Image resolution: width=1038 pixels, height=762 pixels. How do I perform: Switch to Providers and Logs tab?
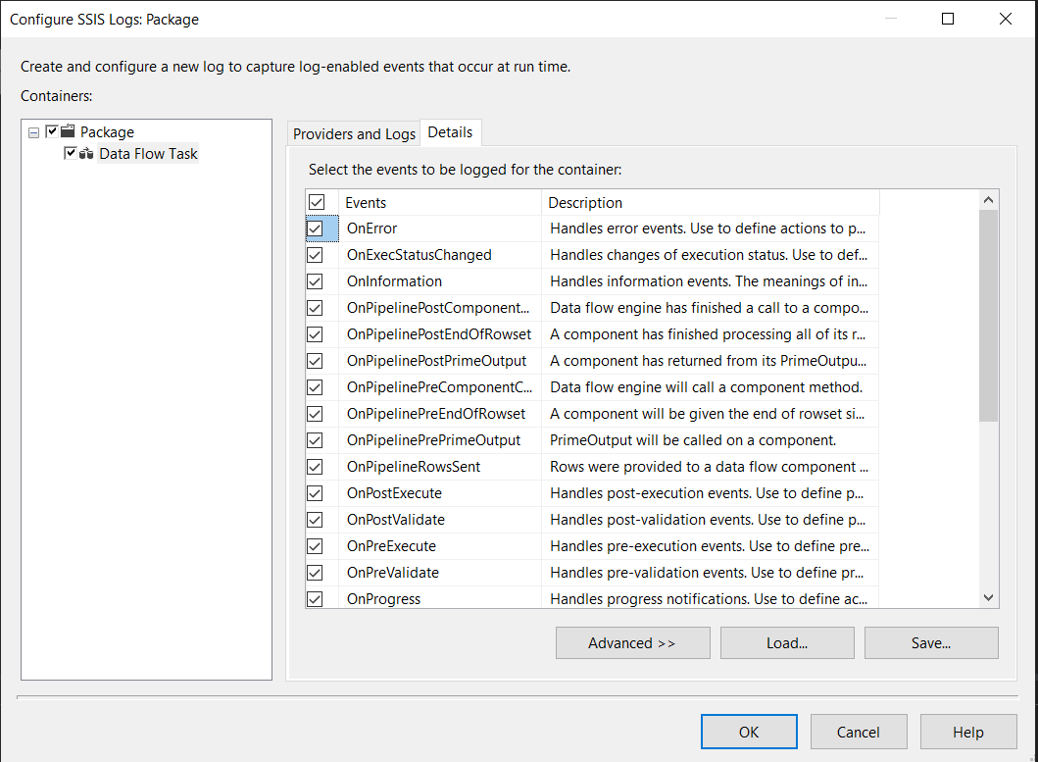(x=354, y=133)
